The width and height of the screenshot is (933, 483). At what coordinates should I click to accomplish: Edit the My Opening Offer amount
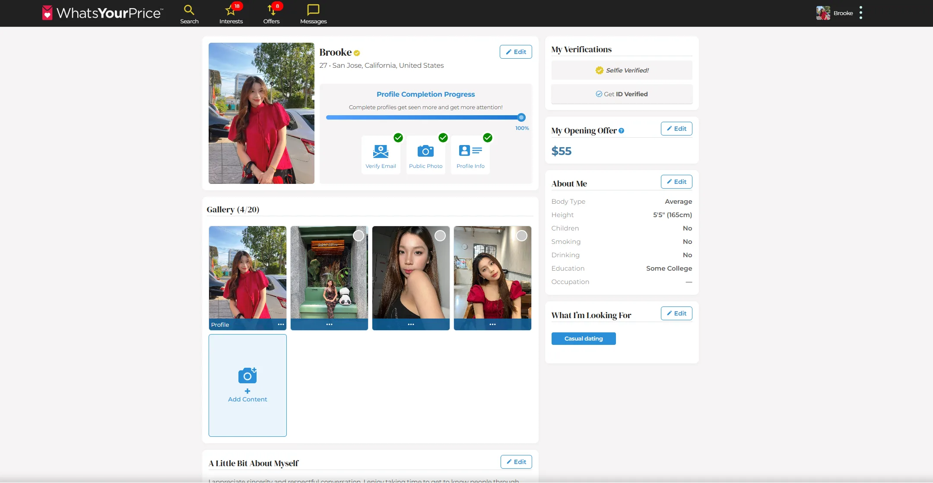676,129
